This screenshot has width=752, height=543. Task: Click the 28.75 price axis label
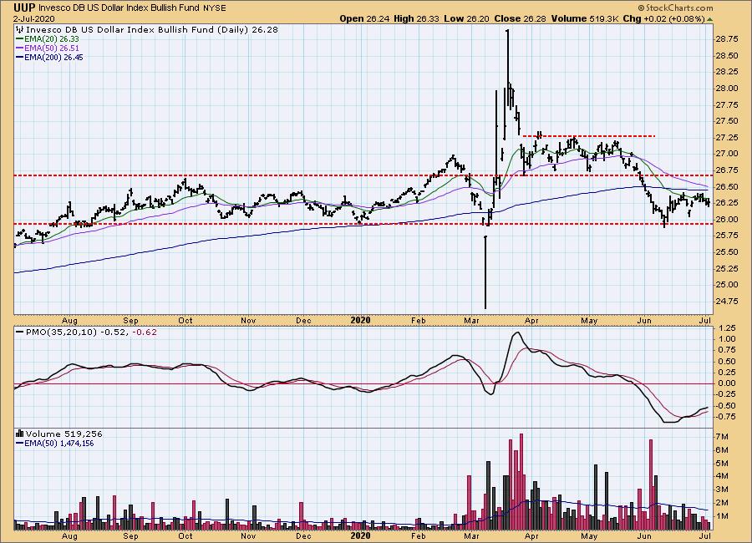pyautogui.click(x=726, y=39)
